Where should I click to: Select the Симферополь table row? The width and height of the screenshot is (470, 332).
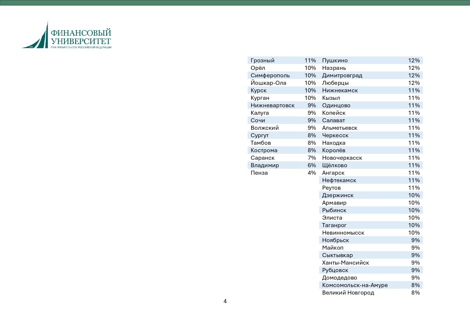[283, 75]
